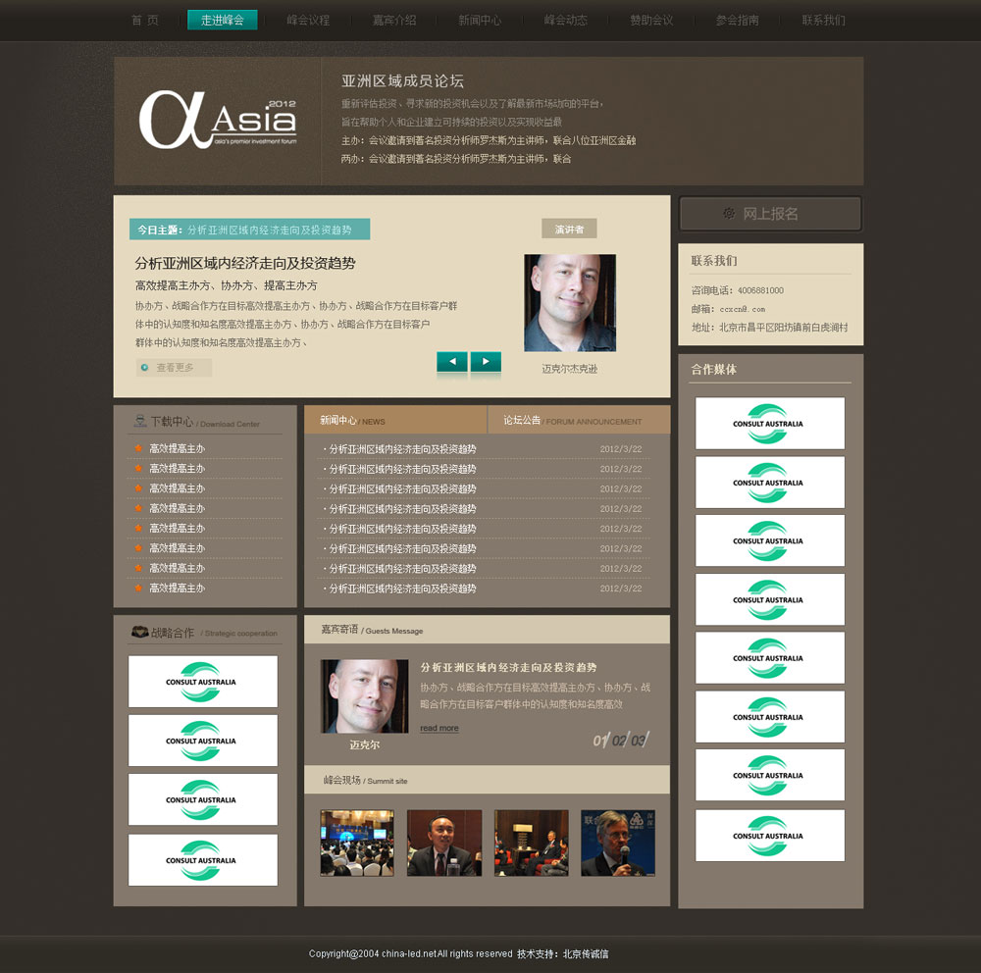Click the 战略合作 handshake icon

139,633
